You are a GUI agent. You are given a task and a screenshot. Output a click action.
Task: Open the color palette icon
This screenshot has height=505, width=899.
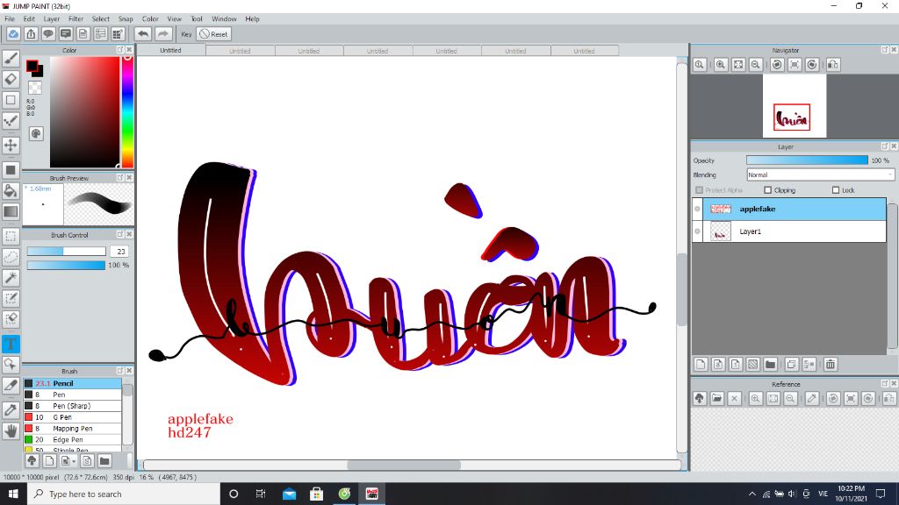36,133
